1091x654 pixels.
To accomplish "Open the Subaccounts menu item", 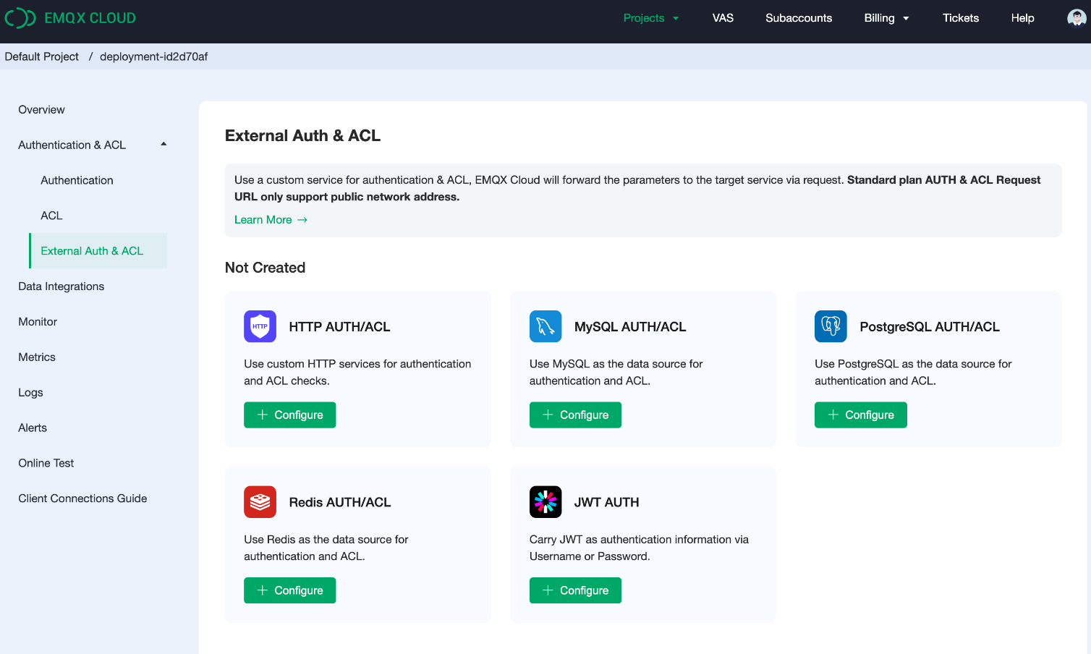I will pos(799,18).
